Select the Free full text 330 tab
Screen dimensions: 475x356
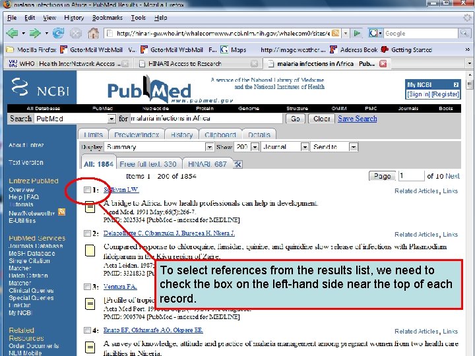point(148,163)
